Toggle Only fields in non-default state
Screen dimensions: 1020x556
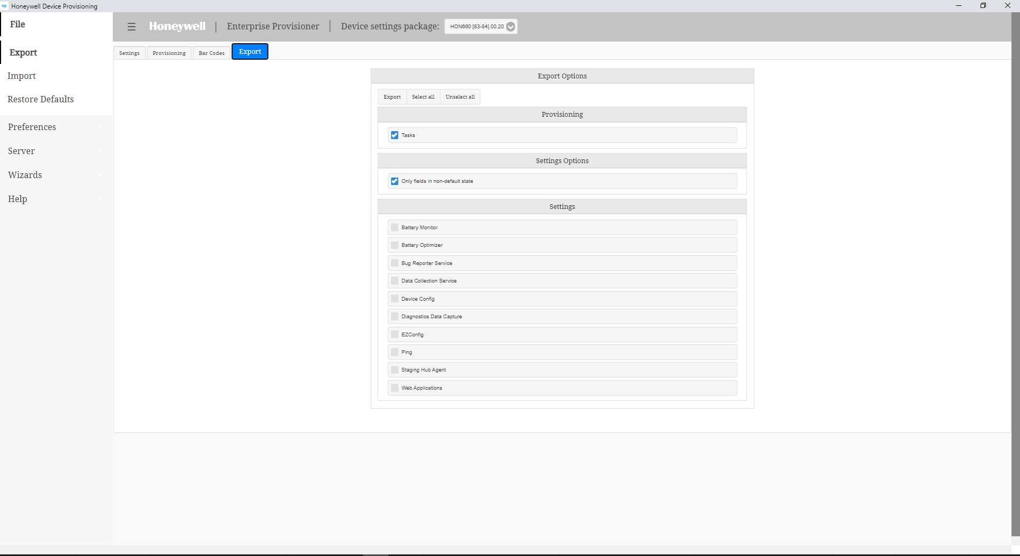point(394,181)
